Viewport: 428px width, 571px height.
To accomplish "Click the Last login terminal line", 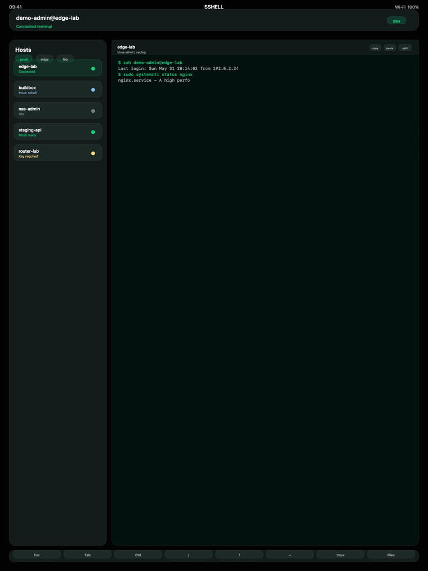I will coord(179,68).
